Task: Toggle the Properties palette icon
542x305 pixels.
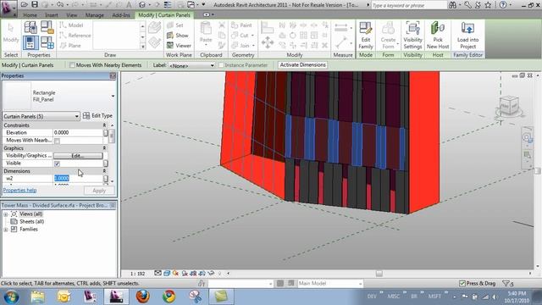Action: click(30, 43)
